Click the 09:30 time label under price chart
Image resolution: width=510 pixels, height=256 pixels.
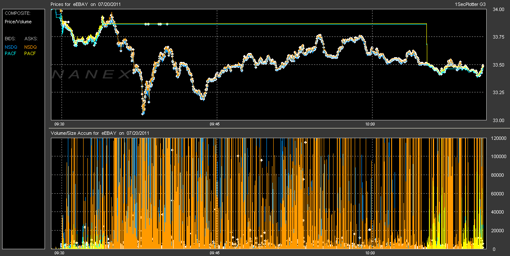point(60,124)
